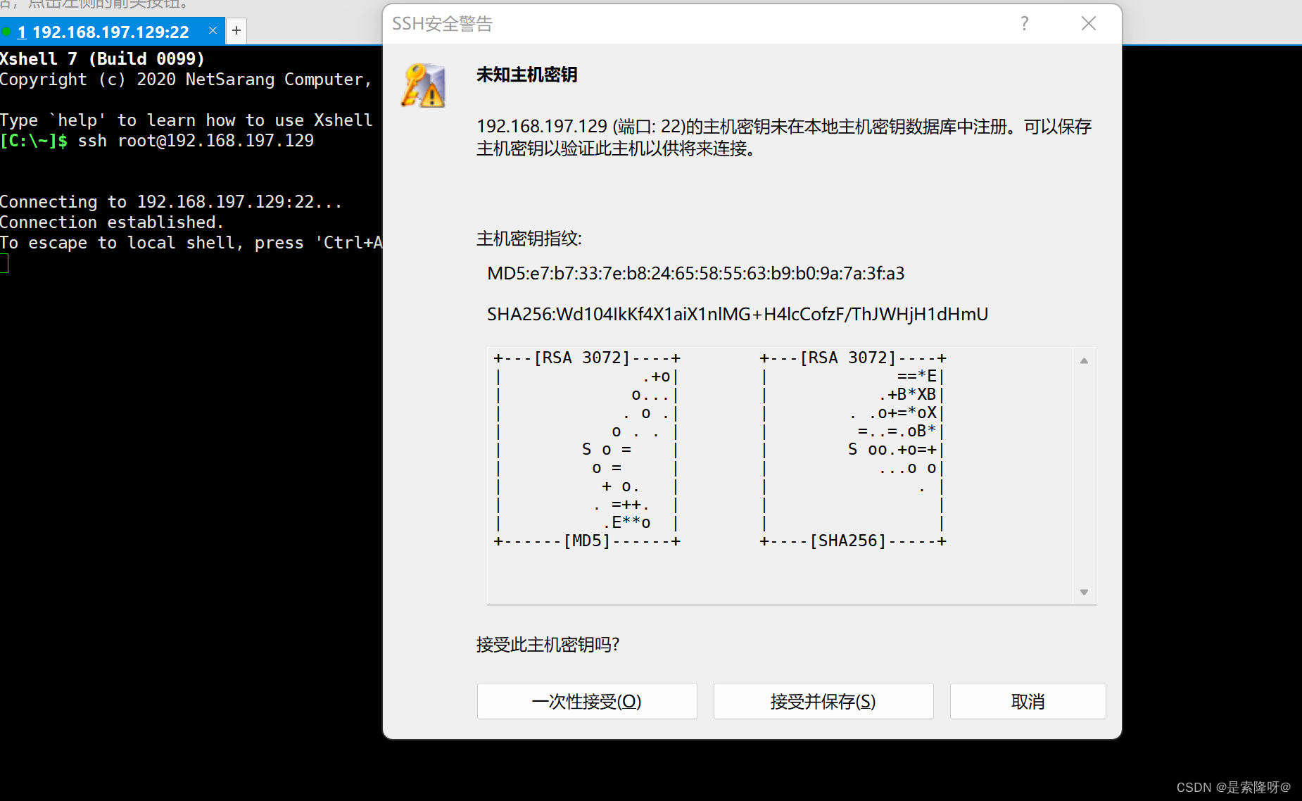Image resolution: width=1302 pixels, height=801 pixels.
Task: Click the dialog close X icon
Action: [1088, 23]
